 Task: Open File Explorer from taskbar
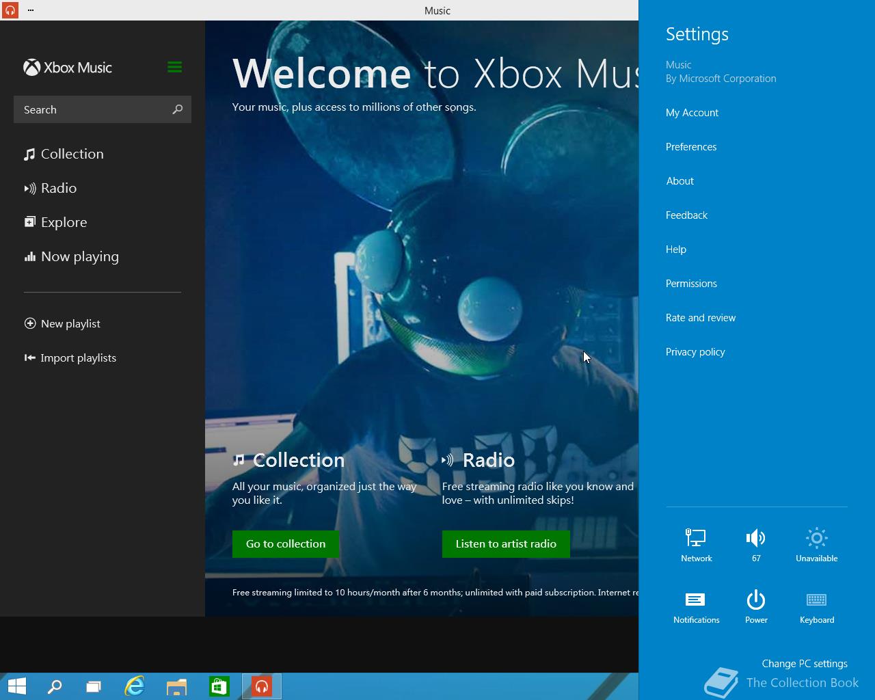point(176,686)
